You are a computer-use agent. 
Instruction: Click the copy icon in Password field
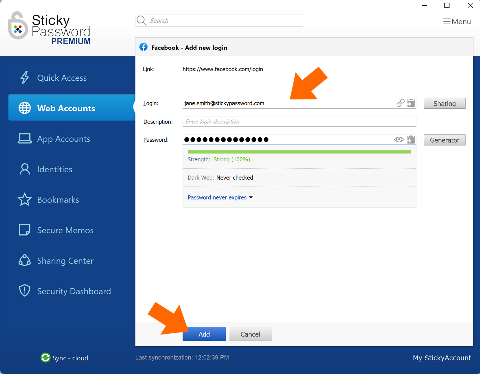point(411,139)
